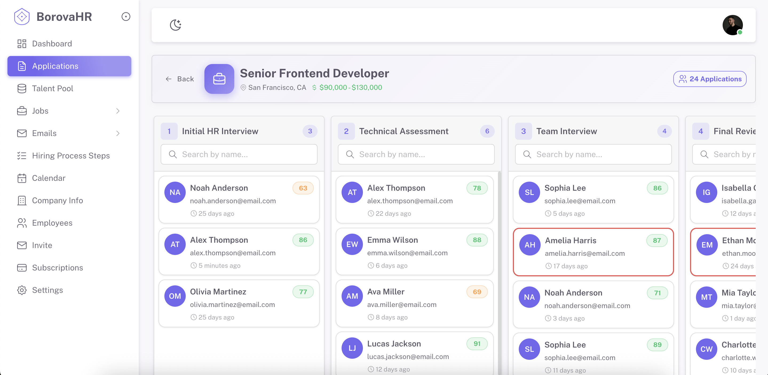Image resolution: width=768 pixels, height=375 pixels.
Task: Click the Back button
Action: click(180, 79)
